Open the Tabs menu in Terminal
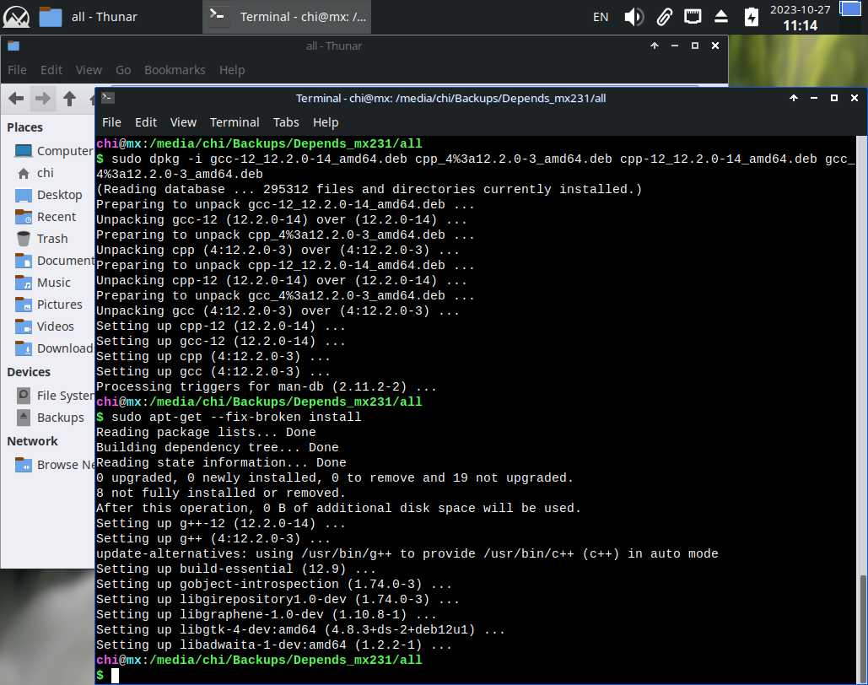Screen dimensions: 868x685 (286, 122)
